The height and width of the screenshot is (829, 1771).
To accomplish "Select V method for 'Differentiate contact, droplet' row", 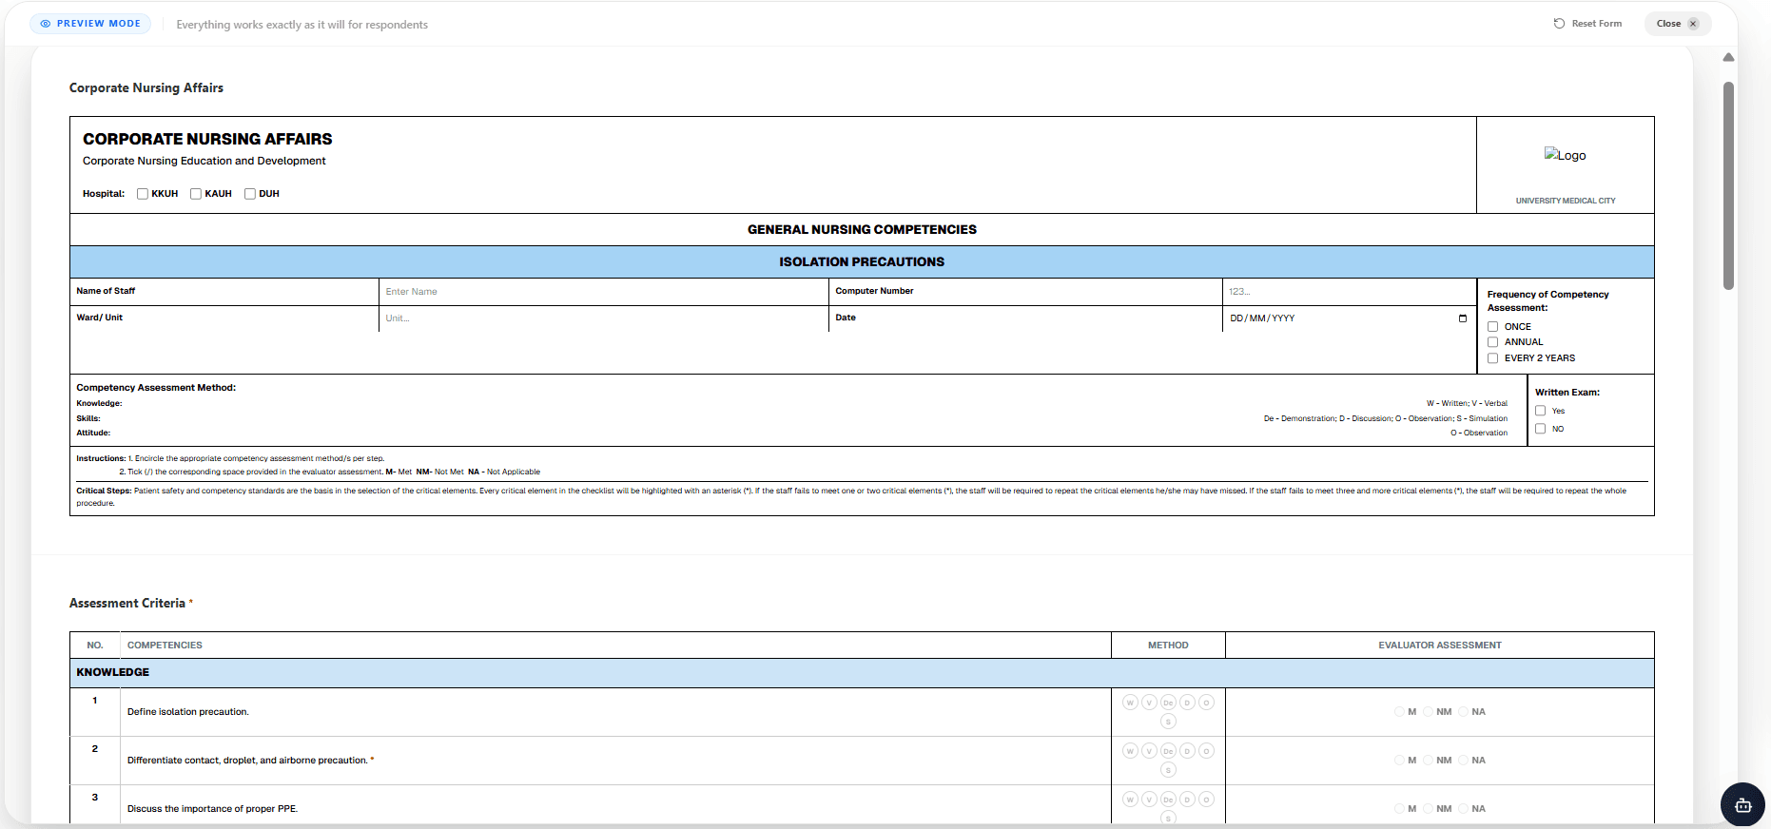I will tap(1149, 751).
